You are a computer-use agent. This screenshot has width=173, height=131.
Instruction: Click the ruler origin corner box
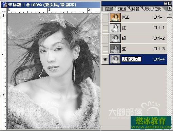click(x=4, y=11)
